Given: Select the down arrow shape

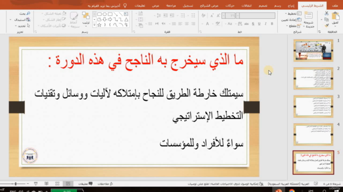Looking at the screenshot, I should coord(105,20).
